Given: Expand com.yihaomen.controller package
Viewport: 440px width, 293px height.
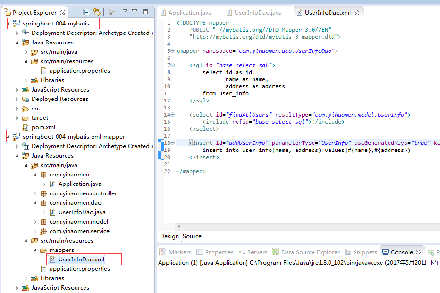Looking at the screenshot, I should tap(35, 193).
